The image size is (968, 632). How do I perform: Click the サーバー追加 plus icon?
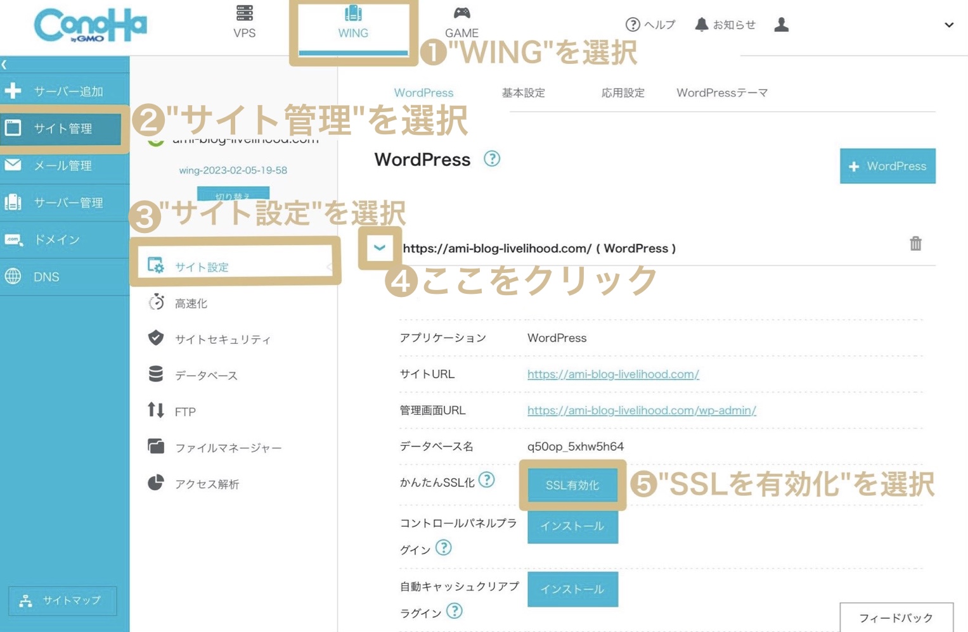[x=13, y=91]
